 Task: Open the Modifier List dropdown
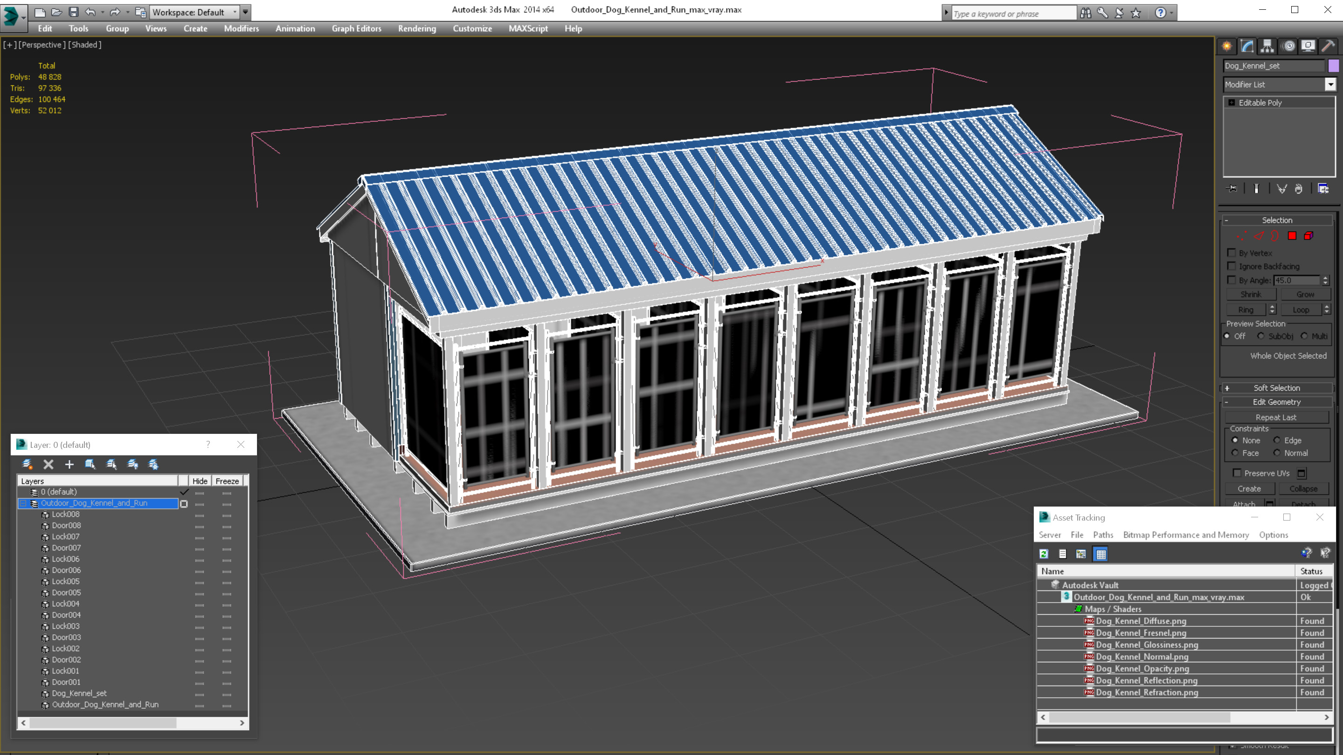[x=1330, y=84]
